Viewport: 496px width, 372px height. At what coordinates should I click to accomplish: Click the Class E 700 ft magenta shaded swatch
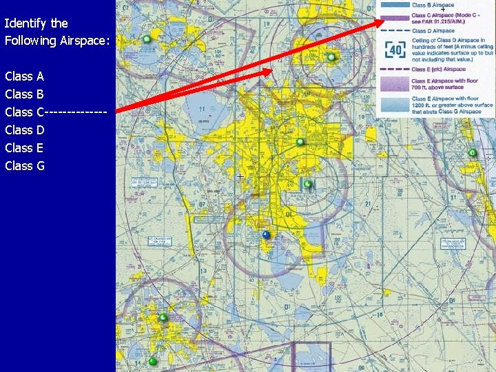395,84
